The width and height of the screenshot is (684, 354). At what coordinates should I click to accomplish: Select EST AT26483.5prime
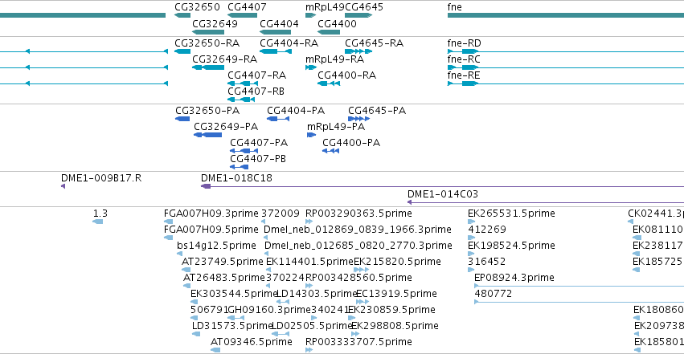224,278
